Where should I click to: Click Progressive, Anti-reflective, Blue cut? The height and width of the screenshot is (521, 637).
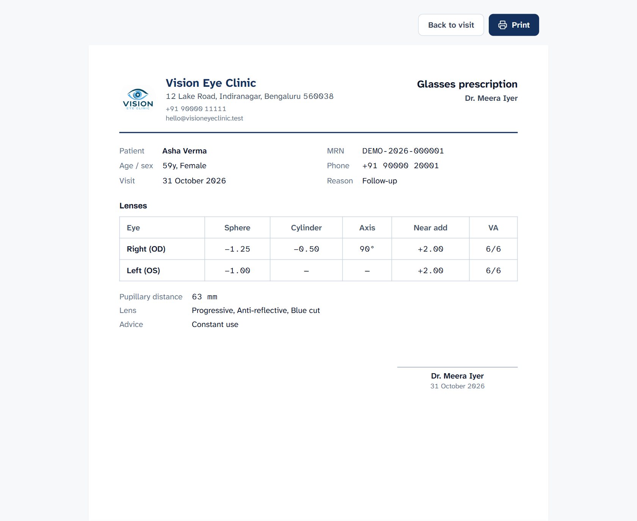256,310
